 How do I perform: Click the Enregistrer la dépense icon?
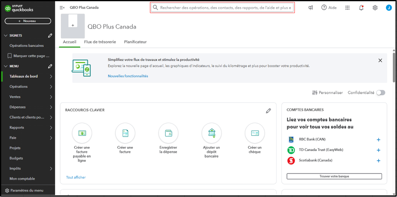coord(168,133)
